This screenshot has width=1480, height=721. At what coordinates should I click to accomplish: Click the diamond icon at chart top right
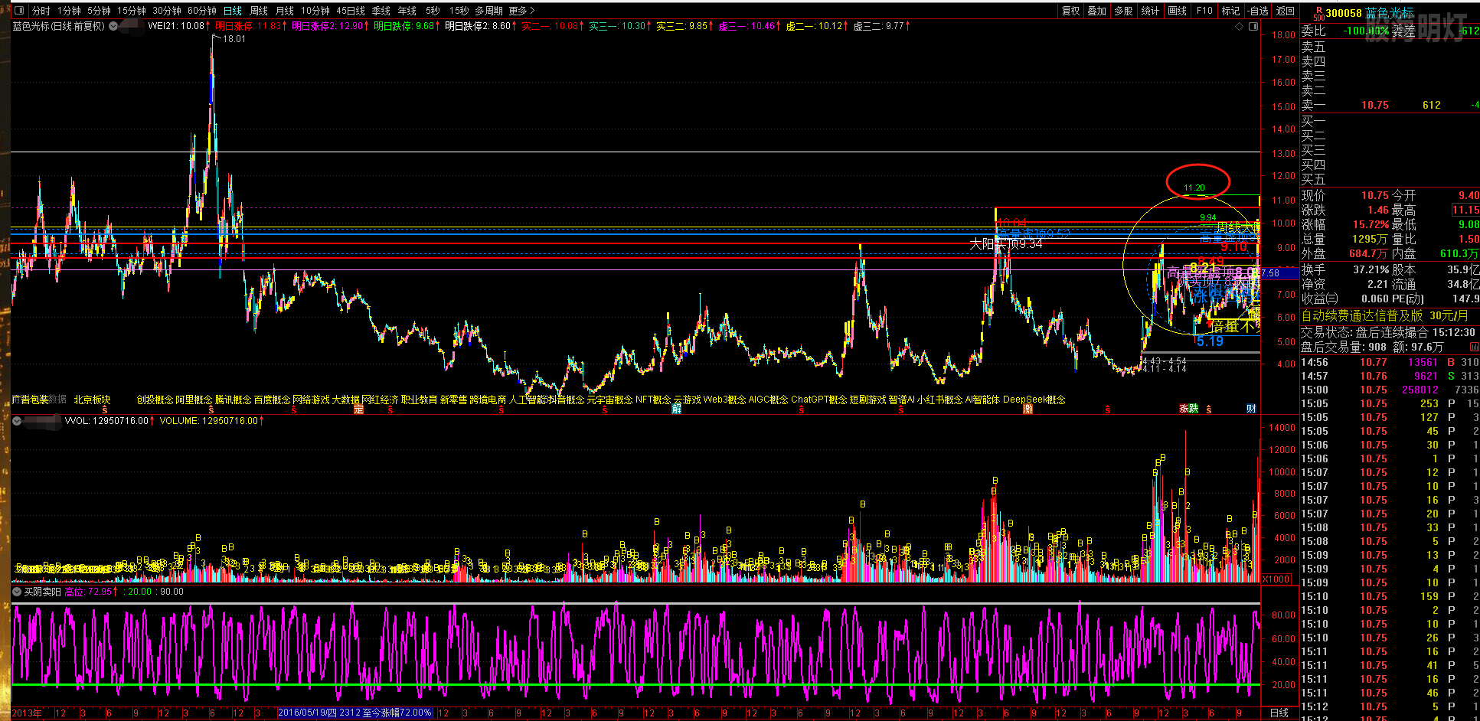coord(1240,26)
